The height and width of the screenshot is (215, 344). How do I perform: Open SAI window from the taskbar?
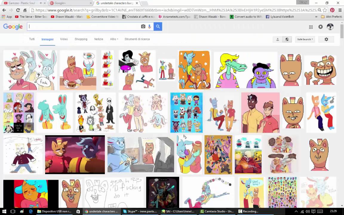(179, 211)
